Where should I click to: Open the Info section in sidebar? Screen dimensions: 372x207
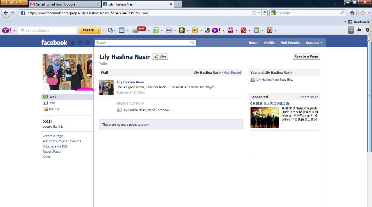click(x=67, y=103)
